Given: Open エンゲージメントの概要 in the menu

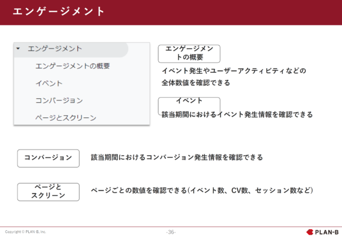Looking at the screenshot, I should click(72, 66).
